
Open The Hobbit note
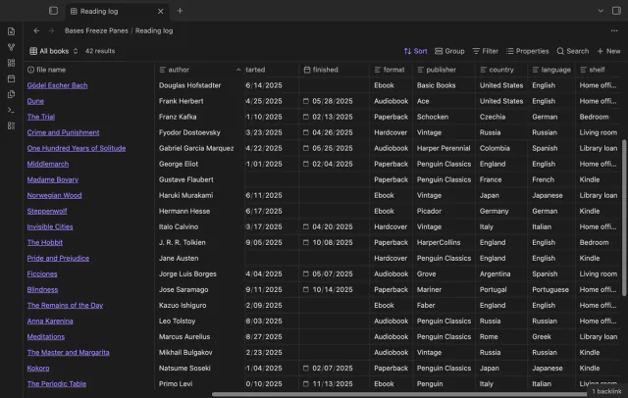click(x=45, y=242)
